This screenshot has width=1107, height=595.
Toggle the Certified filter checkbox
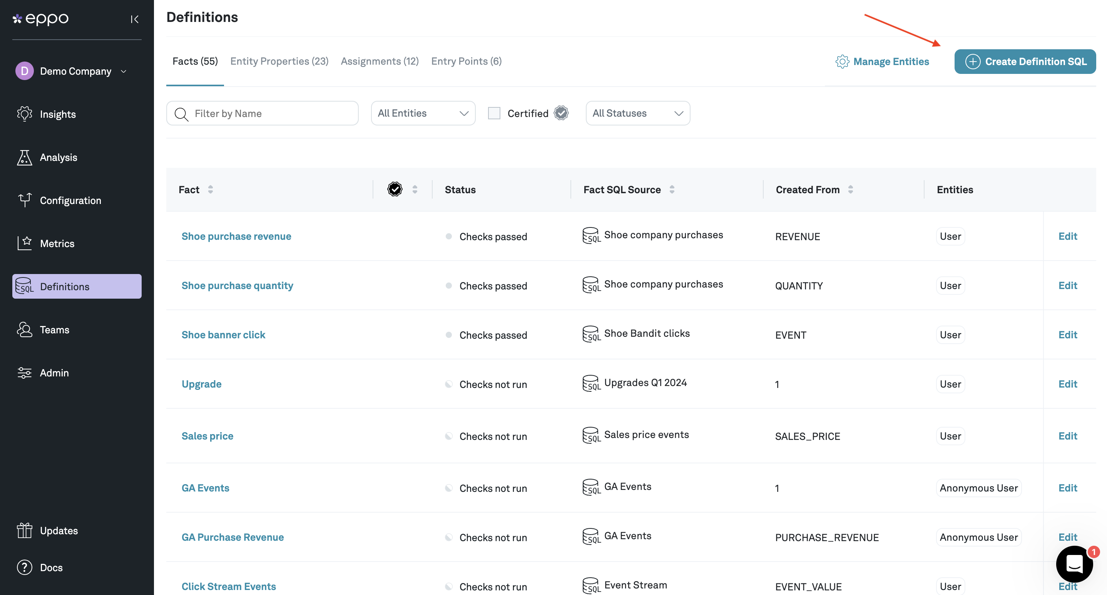[494, 113]
